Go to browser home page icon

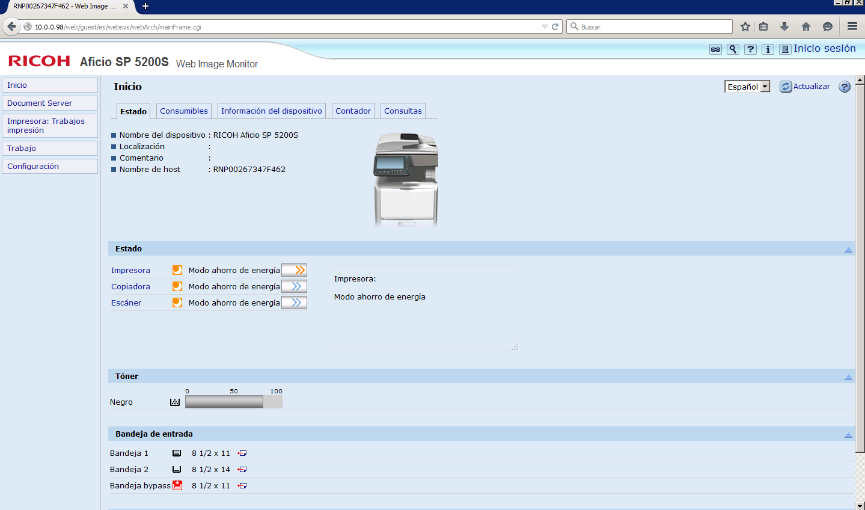point(806,26)
